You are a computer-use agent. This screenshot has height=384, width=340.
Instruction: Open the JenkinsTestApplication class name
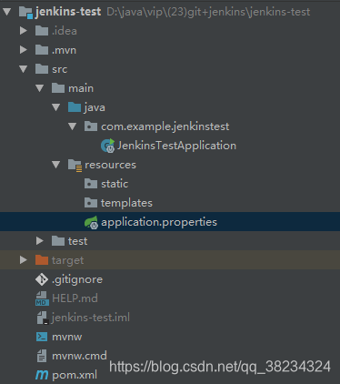176,146
